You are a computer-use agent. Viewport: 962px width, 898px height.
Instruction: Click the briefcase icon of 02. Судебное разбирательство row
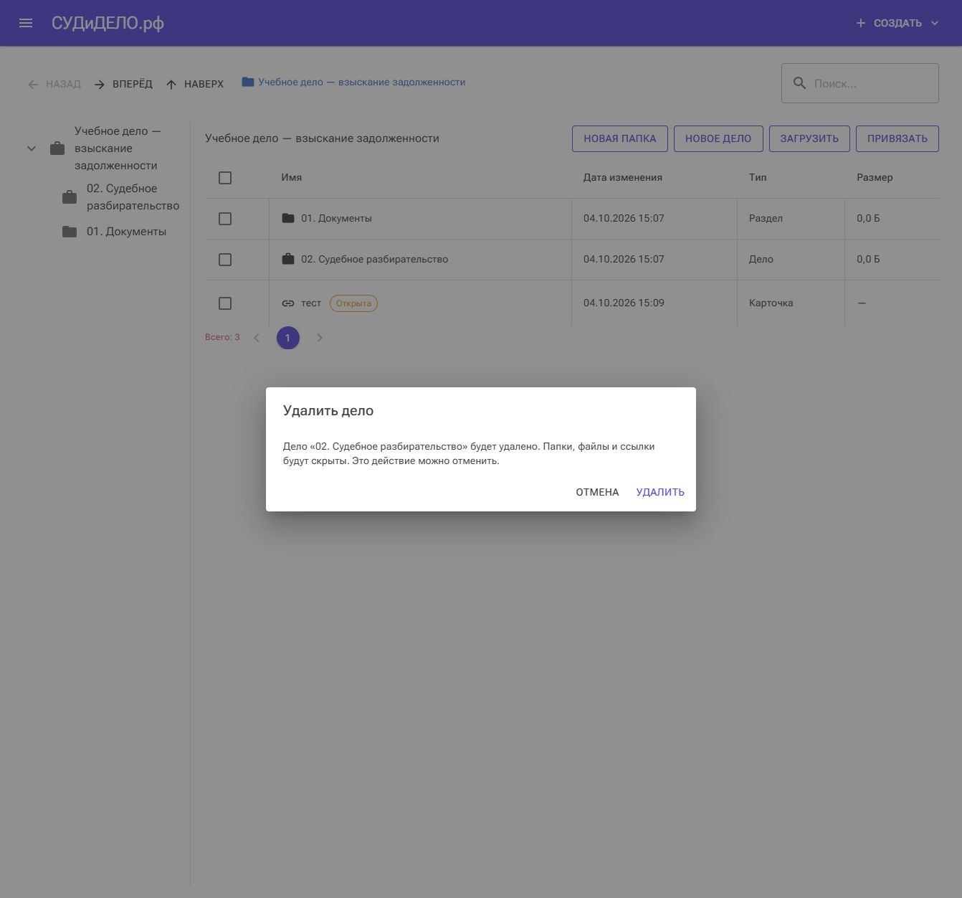point(288,259)
